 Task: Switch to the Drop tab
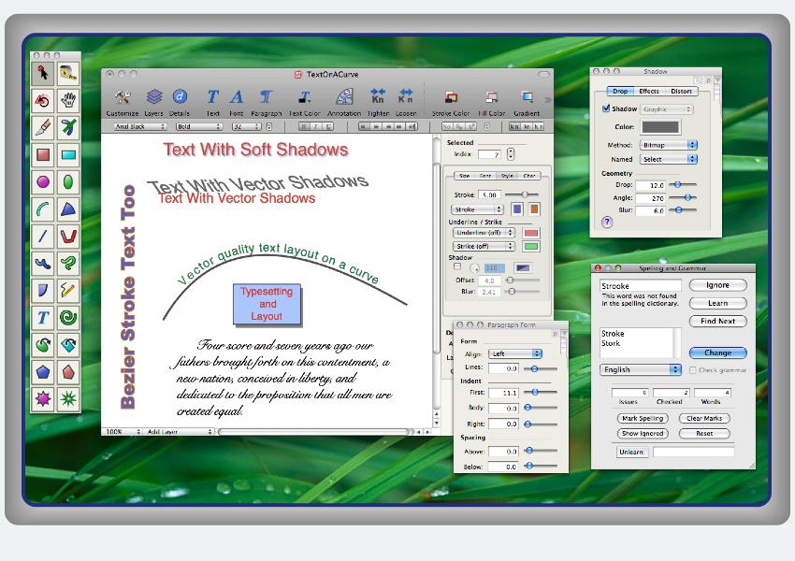(620, 92)
